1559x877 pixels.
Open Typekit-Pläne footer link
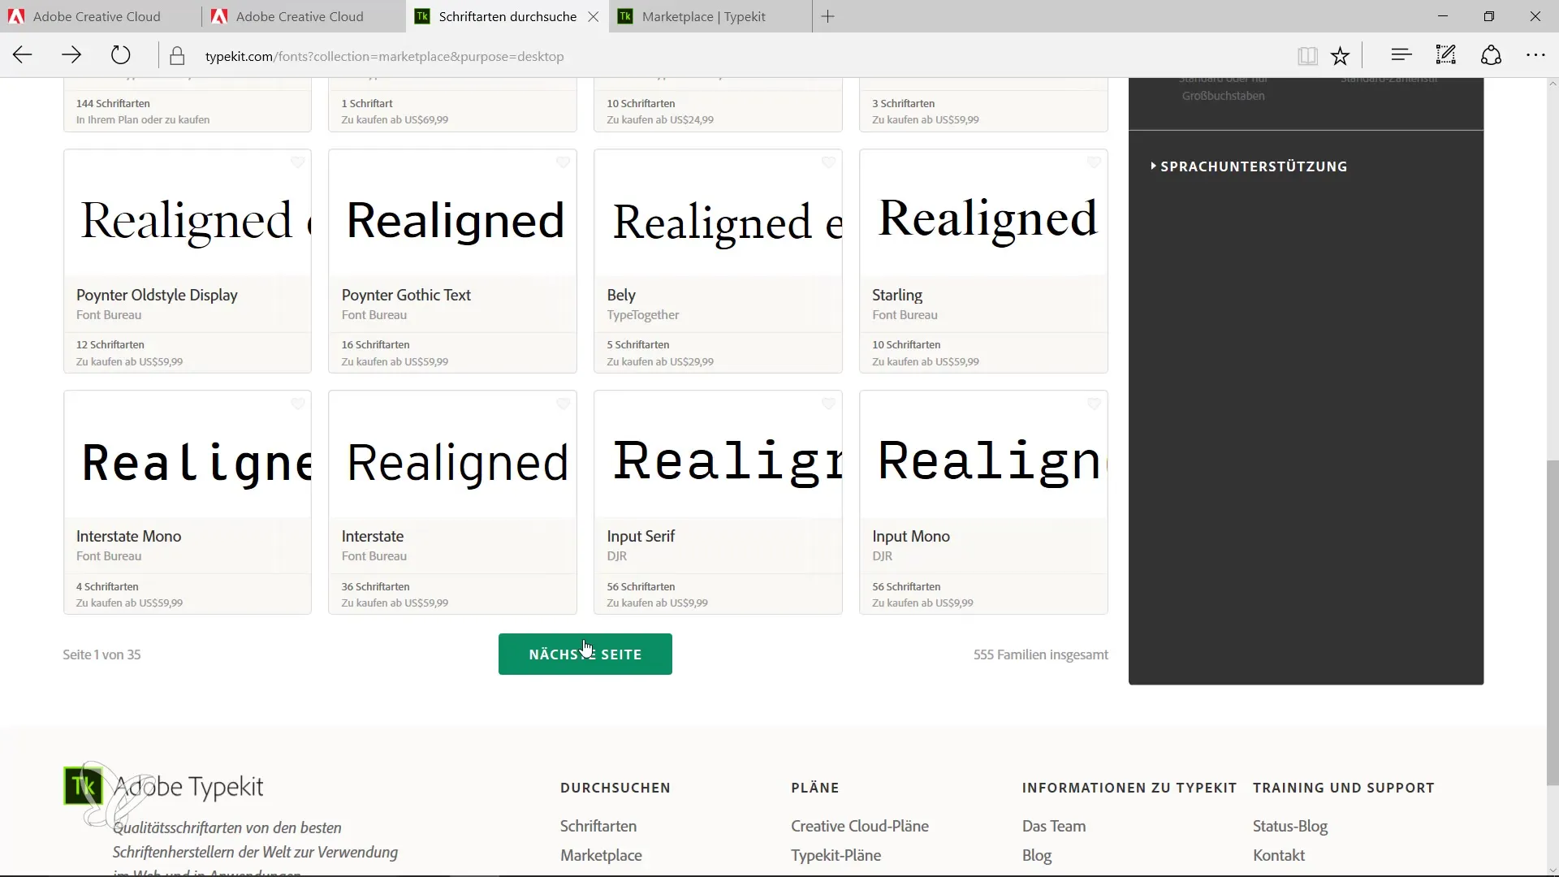click(836, 855)
